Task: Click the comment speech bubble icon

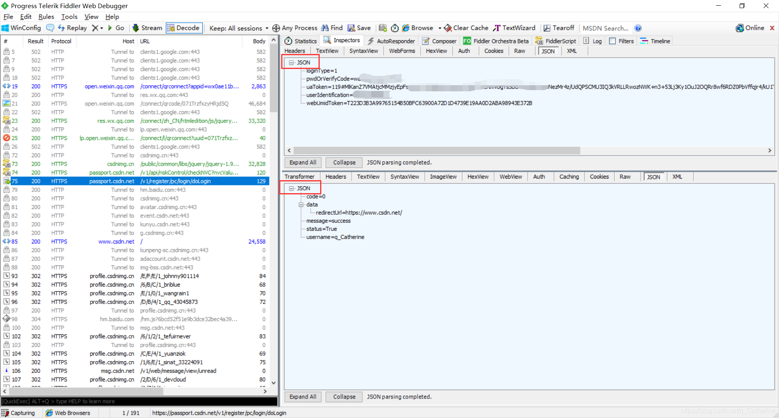Action: click(x=50, y=28)
